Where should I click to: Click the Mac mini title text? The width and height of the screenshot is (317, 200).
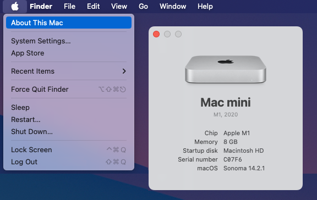[226, 102]
